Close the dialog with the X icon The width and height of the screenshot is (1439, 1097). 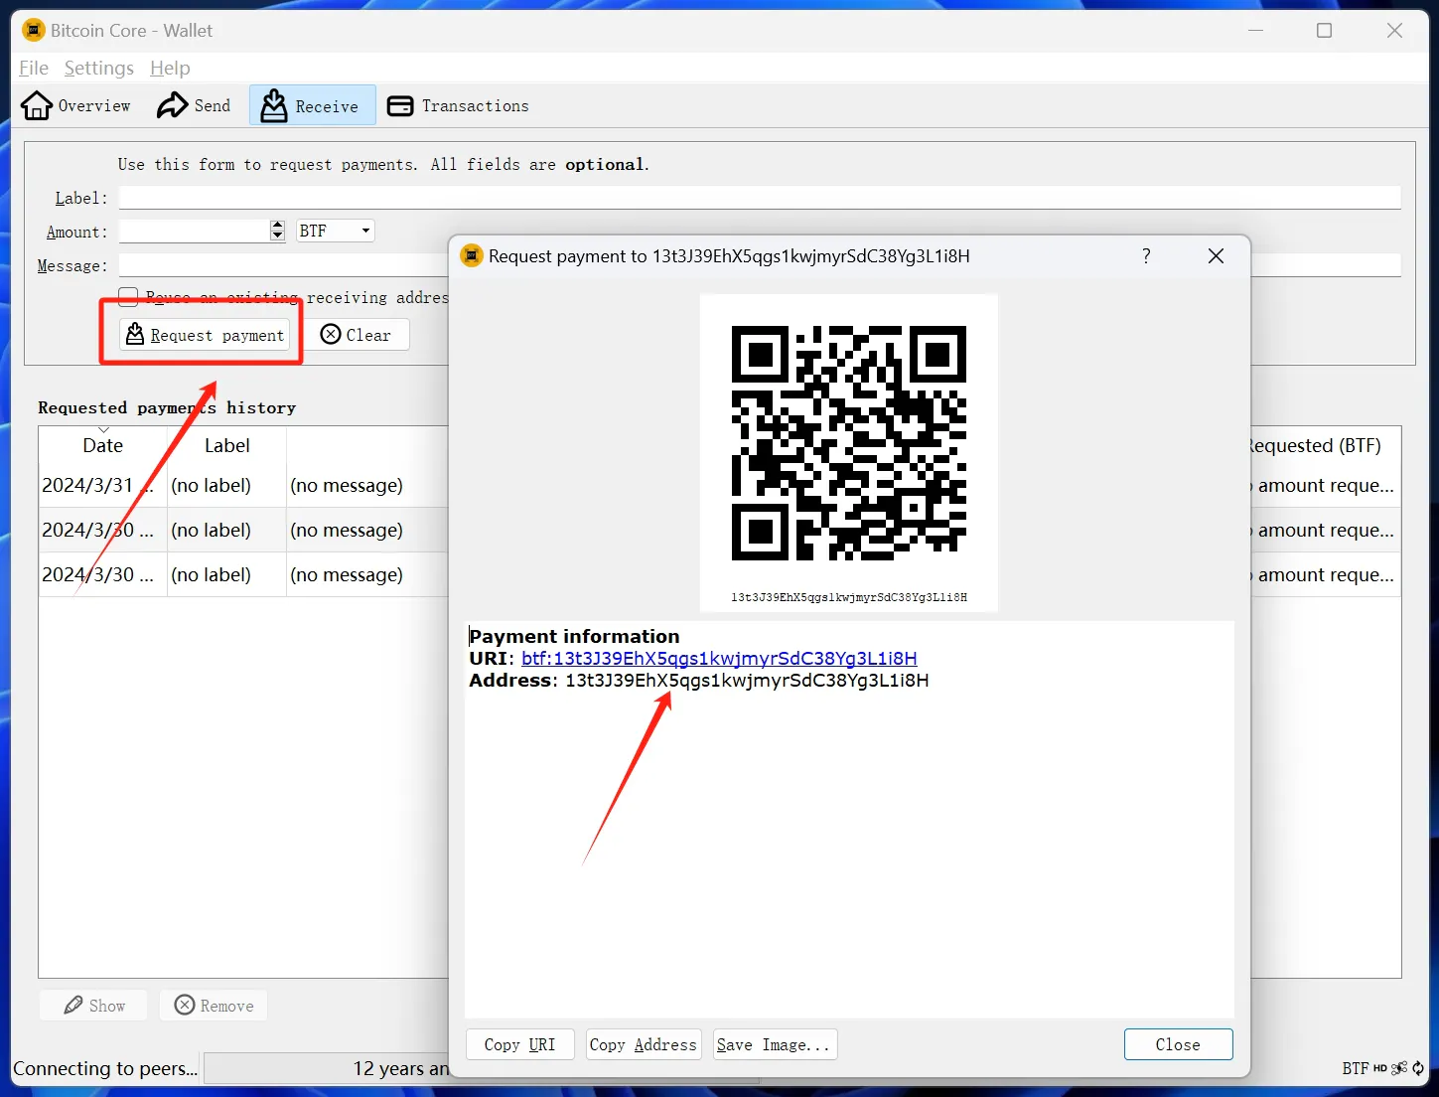click(x=1216, y=255)
